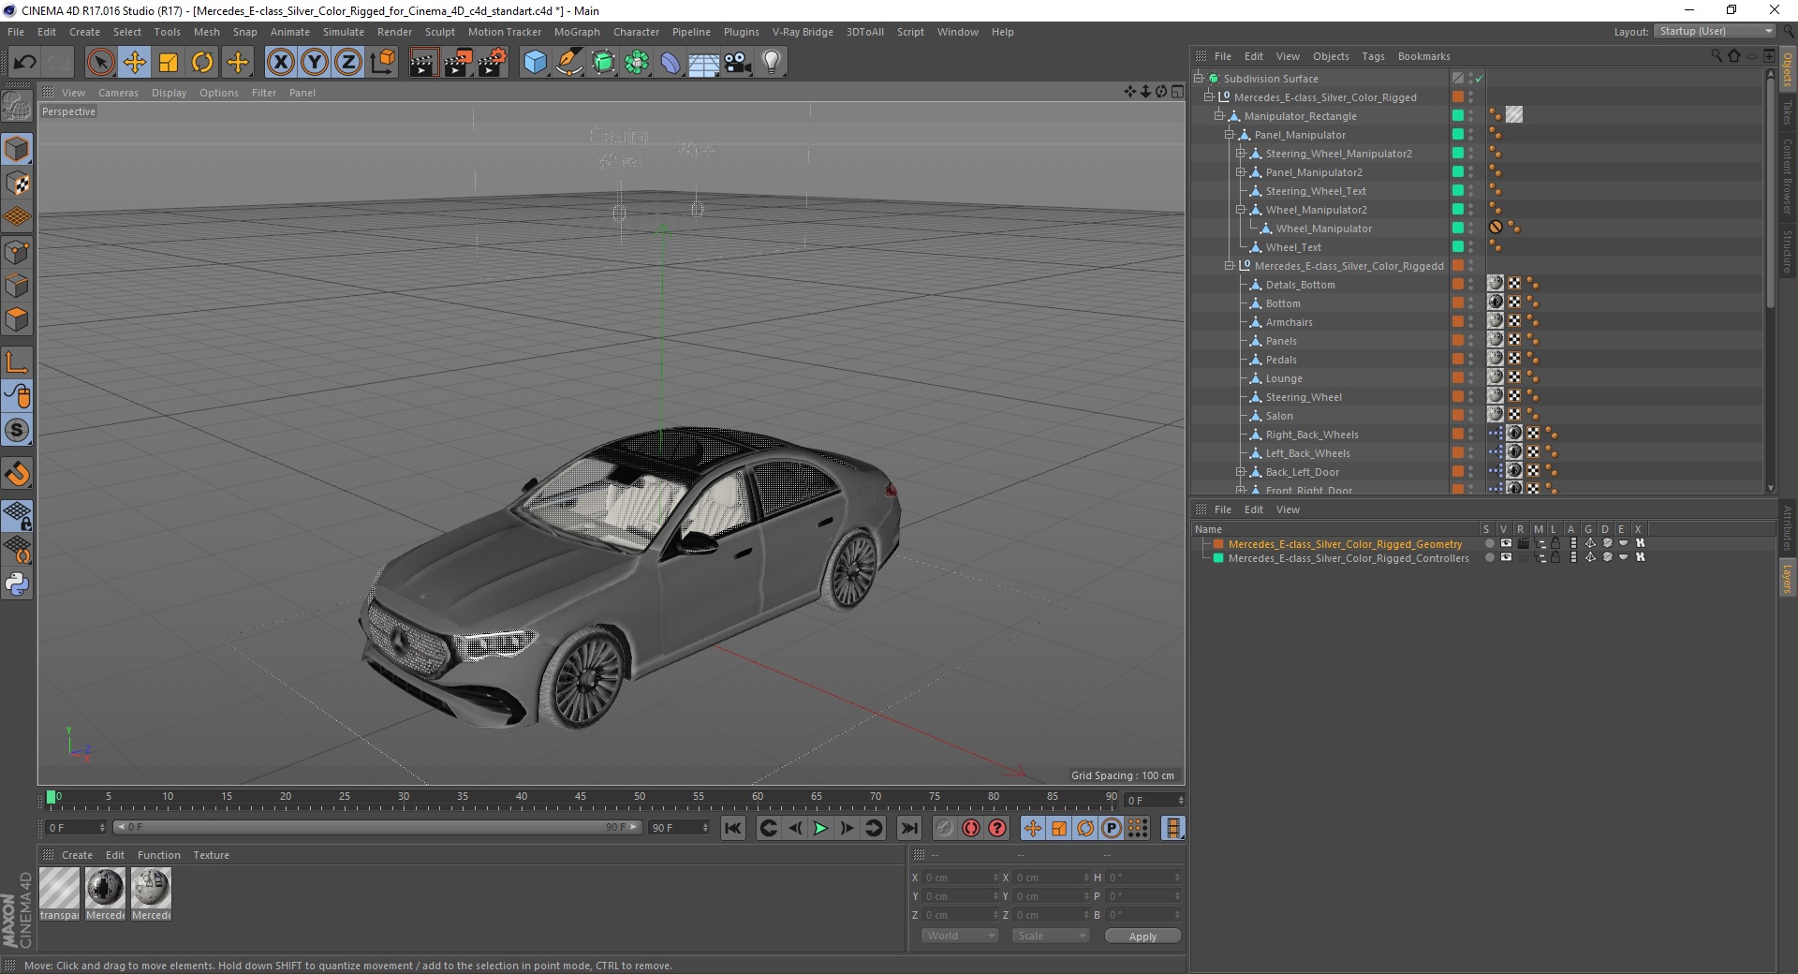Toggle X axis lock

(280, 63)
